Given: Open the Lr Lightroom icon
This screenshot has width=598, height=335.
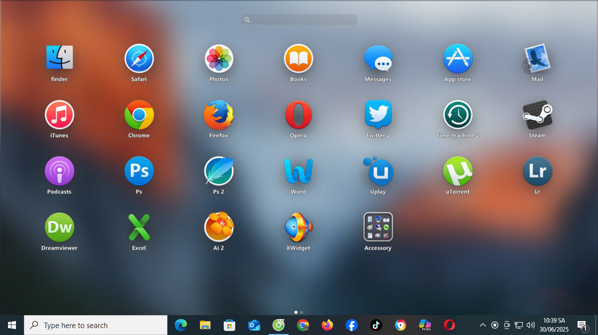Looking at the screenshot, I should point(537,170).
